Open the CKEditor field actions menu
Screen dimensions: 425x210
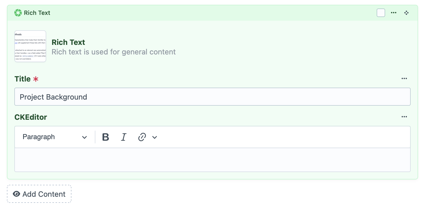pos(404,117)
